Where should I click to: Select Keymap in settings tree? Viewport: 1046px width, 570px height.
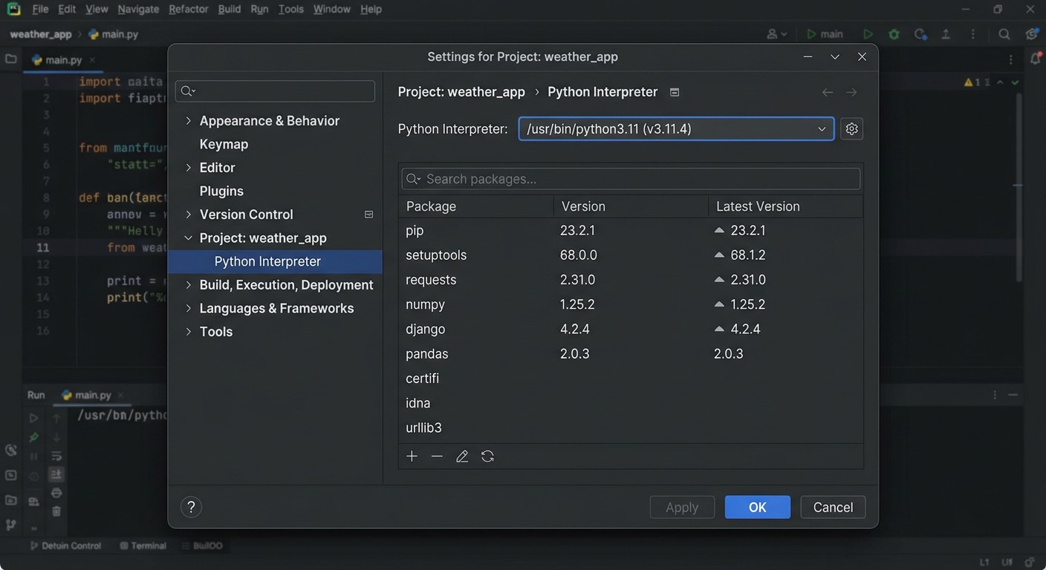(x=224, y=144)
